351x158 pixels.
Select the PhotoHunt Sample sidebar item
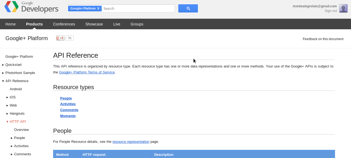pyautogui.click(x=20, y=73)
